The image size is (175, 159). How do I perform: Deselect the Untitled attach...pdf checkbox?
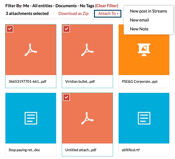coord(66,97)
